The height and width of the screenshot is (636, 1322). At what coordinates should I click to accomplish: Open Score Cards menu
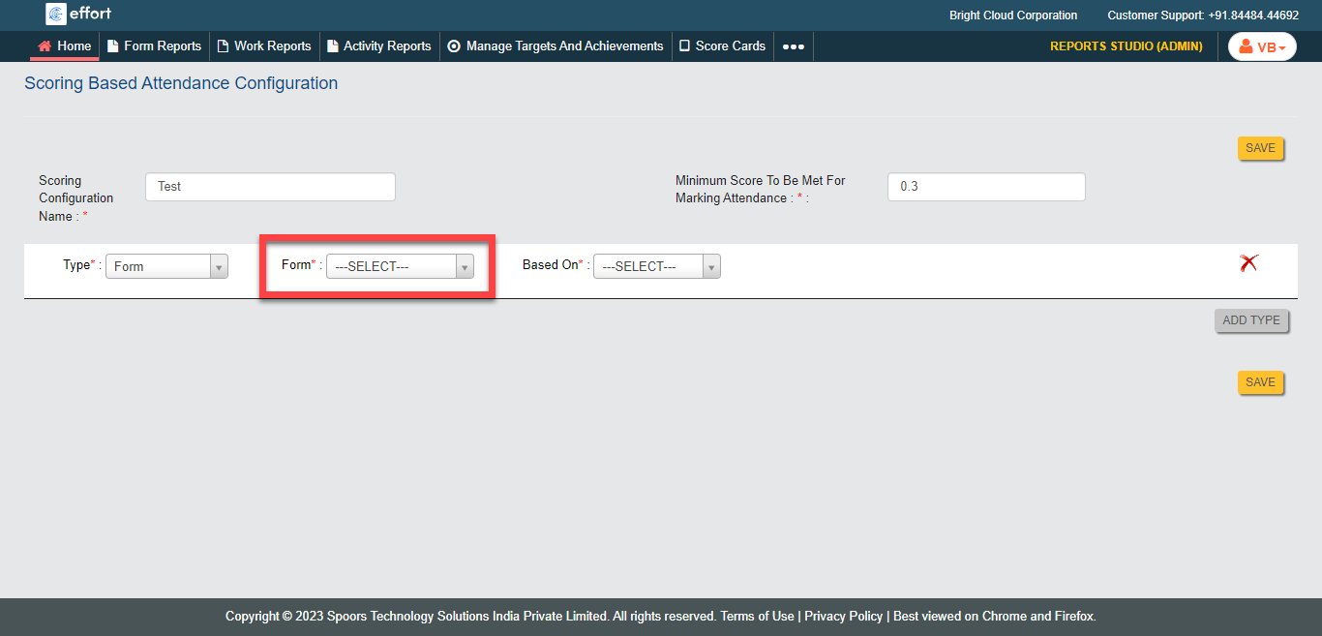click(x=722, y=45)
